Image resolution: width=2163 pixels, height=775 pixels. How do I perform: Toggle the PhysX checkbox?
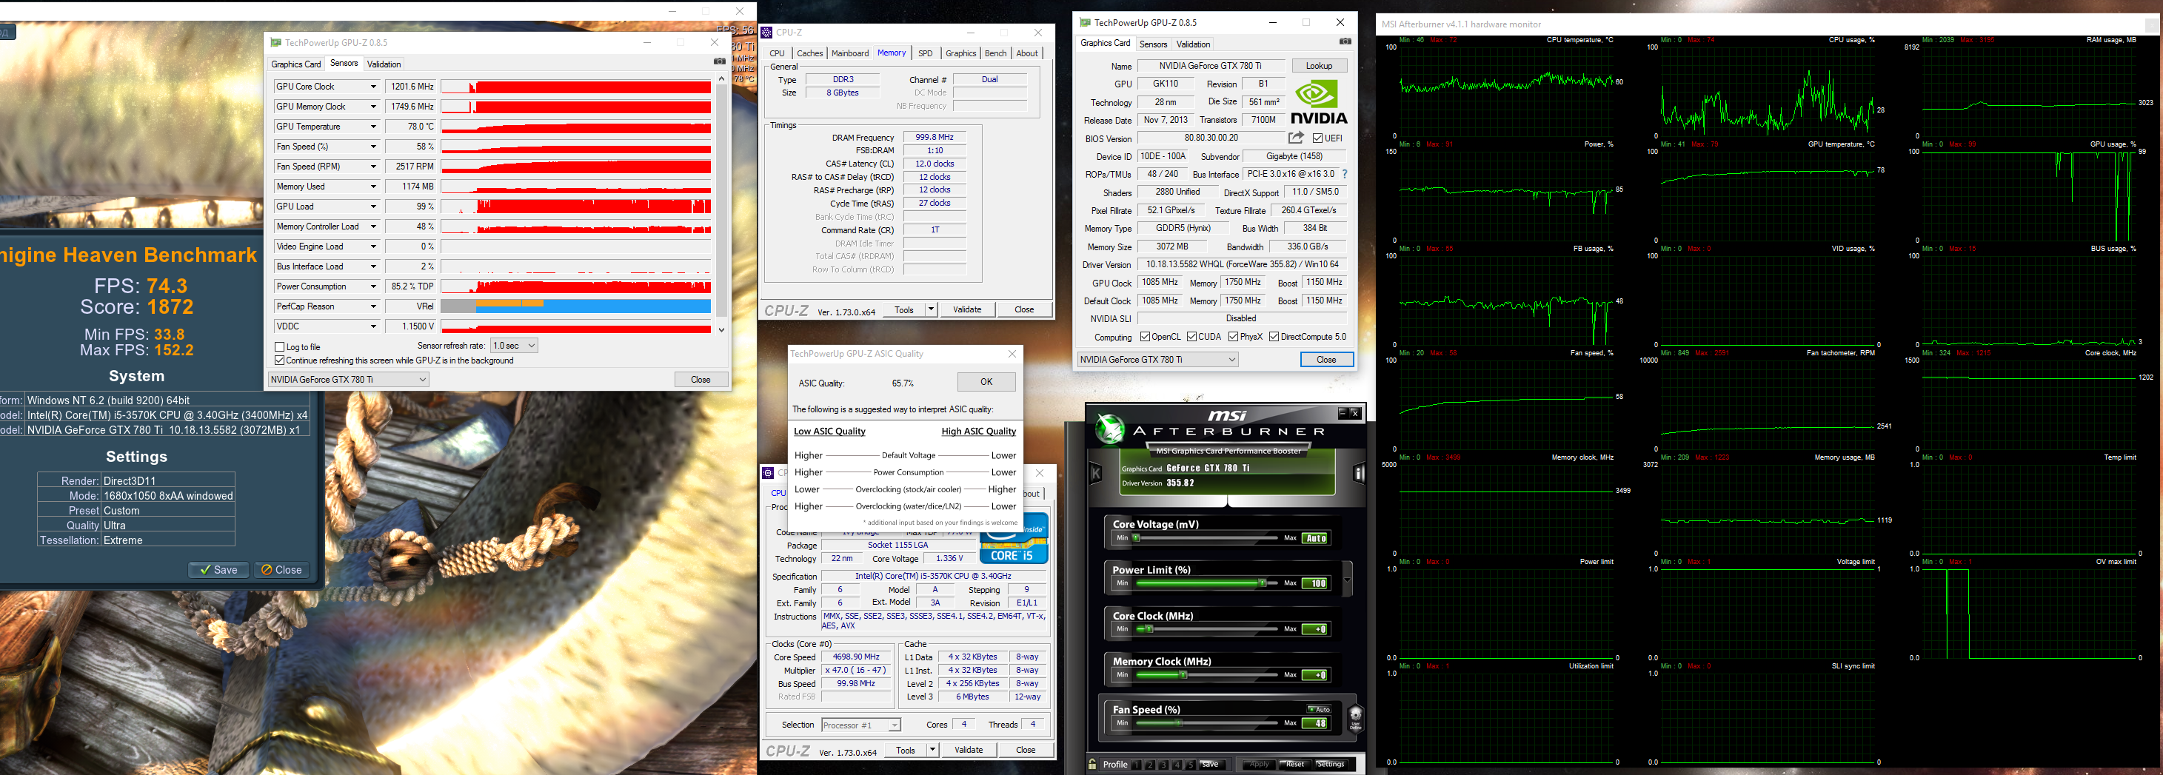tap(1233, 337)
